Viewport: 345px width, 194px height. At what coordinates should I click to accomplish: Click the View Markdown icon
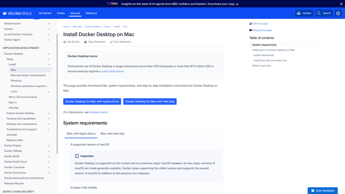coord(111,42)
